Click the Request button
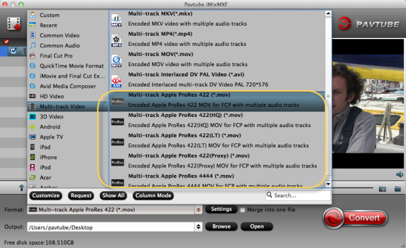This screenshot has width=406, height=248. 81,195
